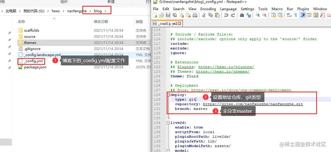Click the Open file toolbar icon

[161, 15]
